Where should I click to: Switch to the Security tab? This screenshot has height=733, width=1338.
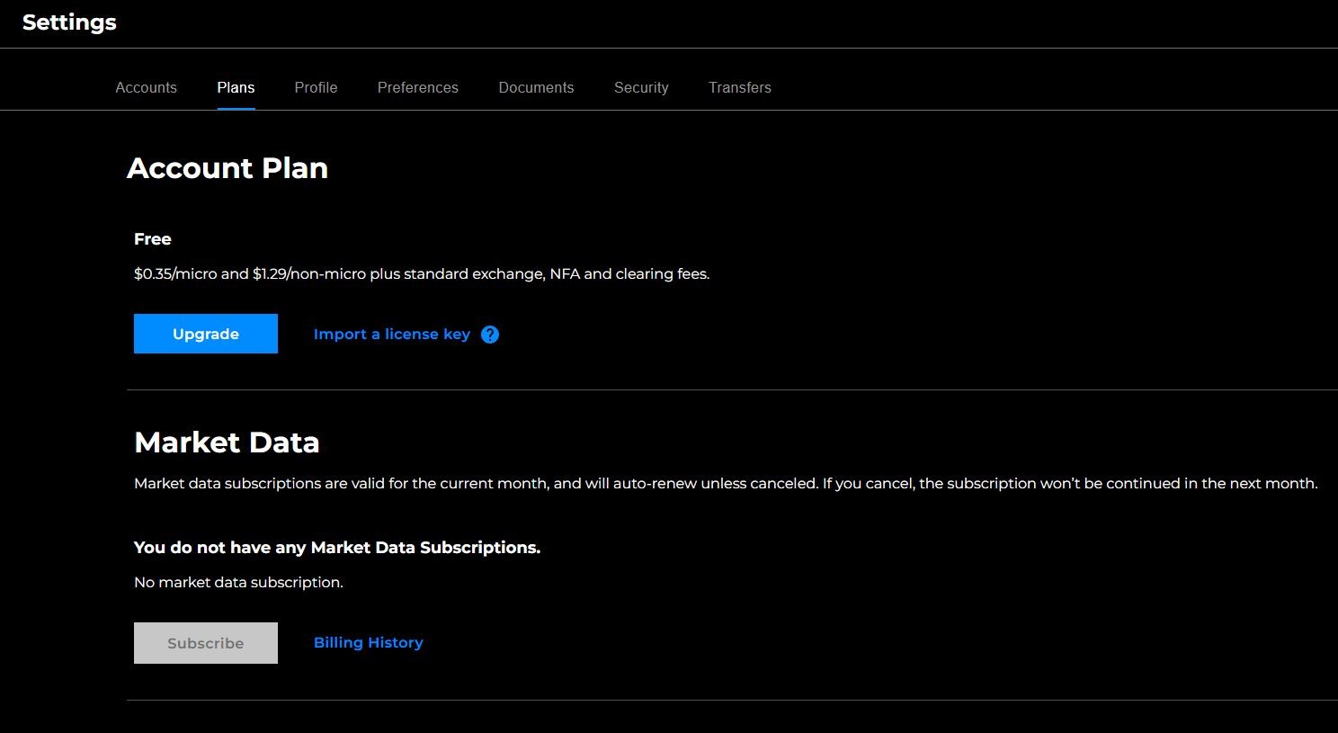coord(641,87)
